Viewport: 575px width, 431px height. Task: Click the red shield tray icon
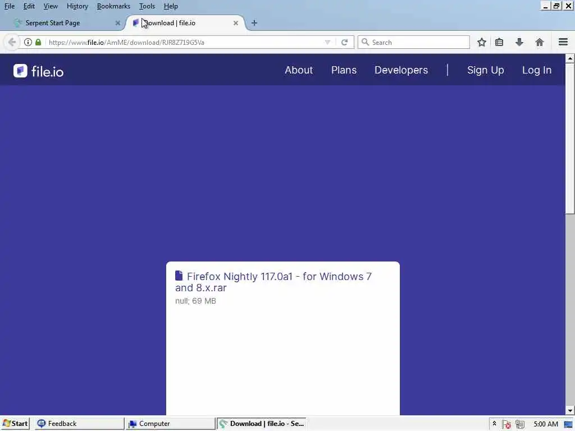pyautogui.click(x=507, y=424)
